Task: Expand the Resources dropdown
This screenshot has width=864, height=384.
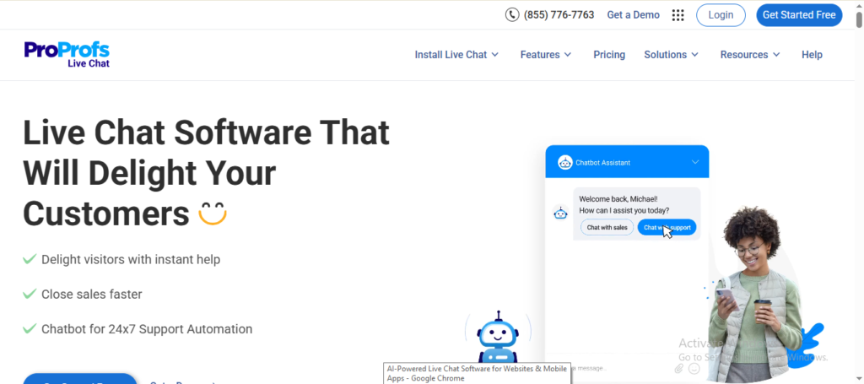Action: [x=749, y=55]
